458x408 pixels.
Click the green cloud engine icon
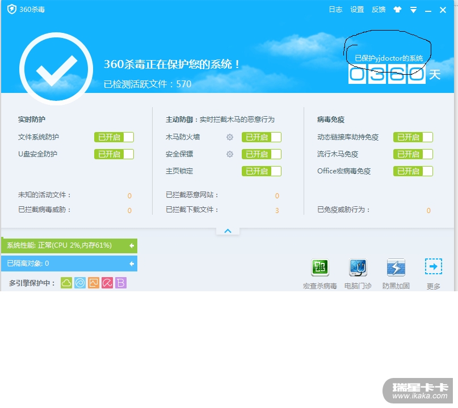pyautogui.click(x=66, y=283)
